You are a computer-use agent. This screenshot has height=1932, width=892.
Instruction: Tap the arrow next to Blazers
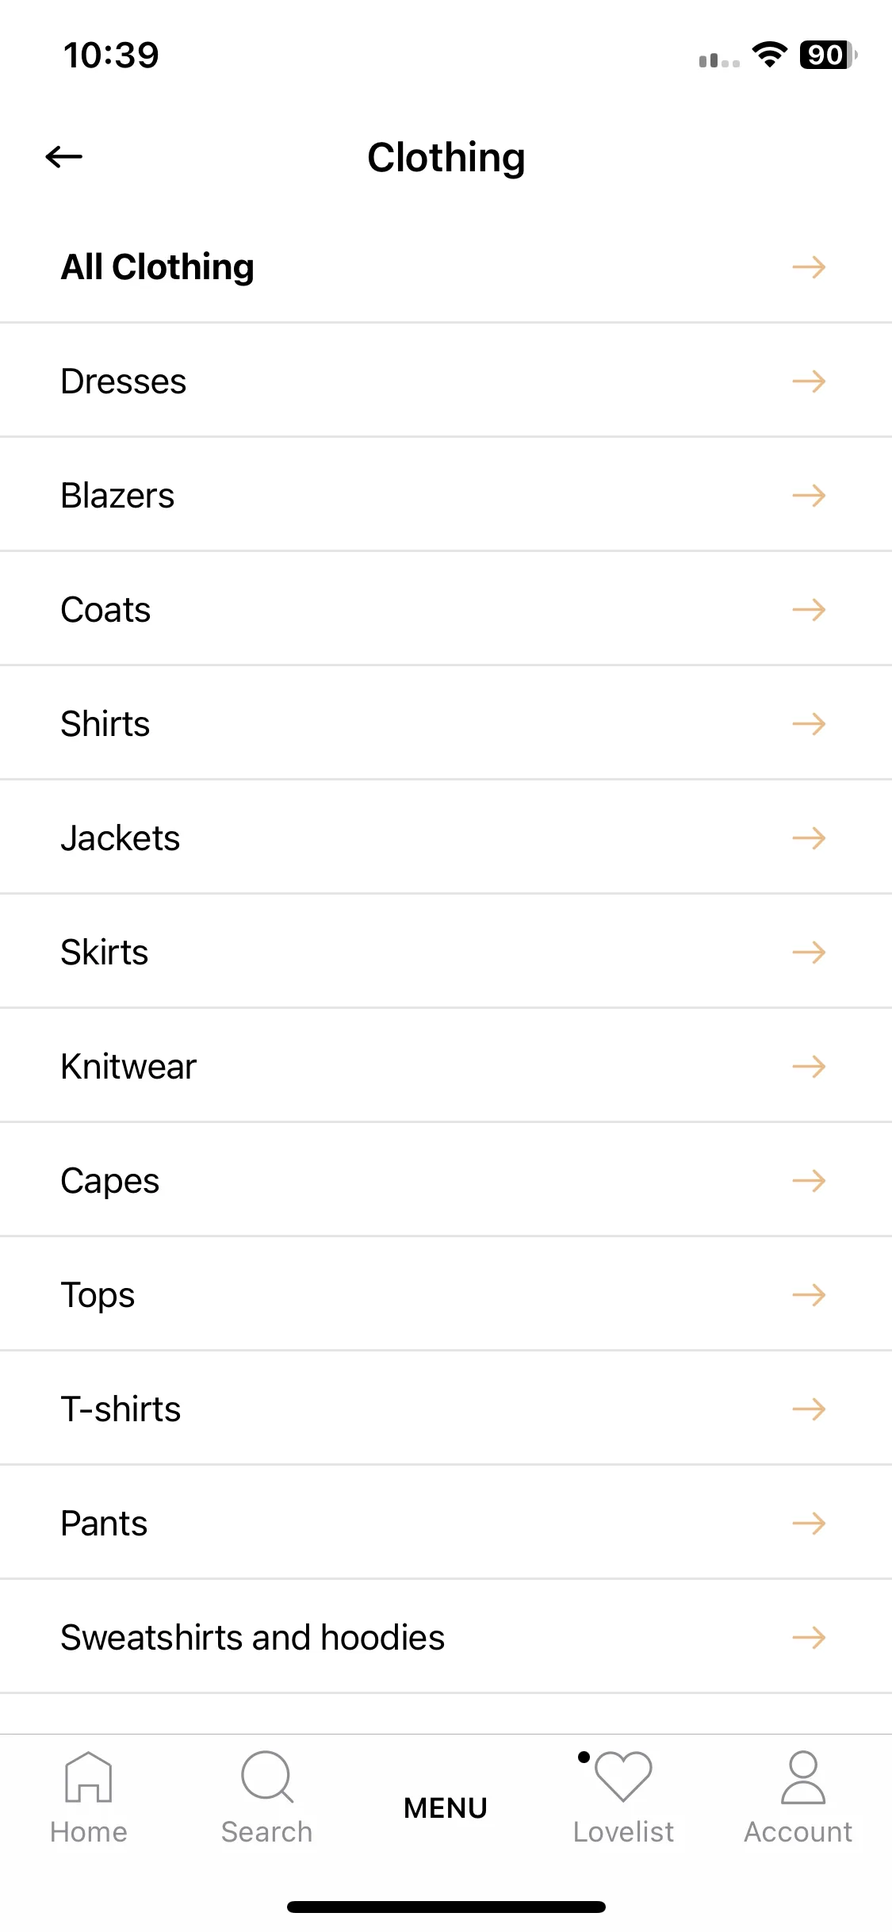coord(809,496)
